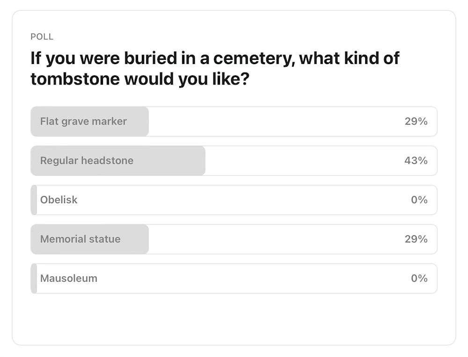Click the small gray sliver on Mausoleum row
The height and width of the screenshot is (357, 468).
(34, 278)
